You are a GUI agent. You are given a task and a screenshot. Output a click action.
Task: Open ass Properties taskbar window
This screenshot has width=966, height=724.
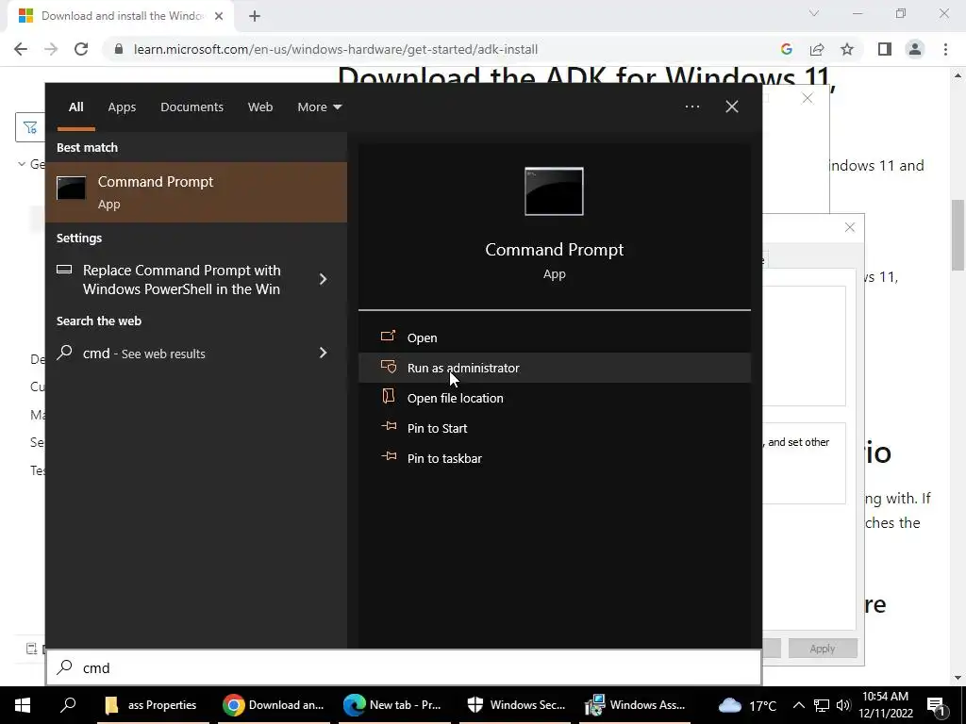[151, 705]
